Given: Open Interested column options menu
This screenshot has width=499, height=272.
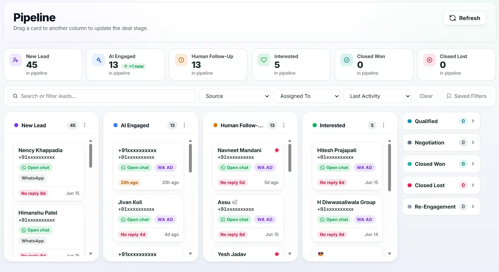Looking at the screenshot, I should point(383,125).
